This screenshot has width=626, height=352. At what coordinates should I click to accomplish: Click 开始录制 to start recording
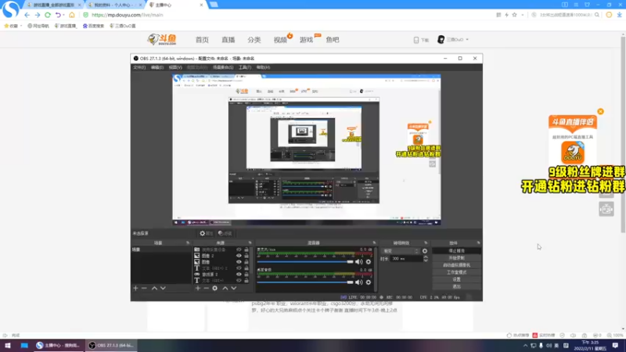[457, 258]
